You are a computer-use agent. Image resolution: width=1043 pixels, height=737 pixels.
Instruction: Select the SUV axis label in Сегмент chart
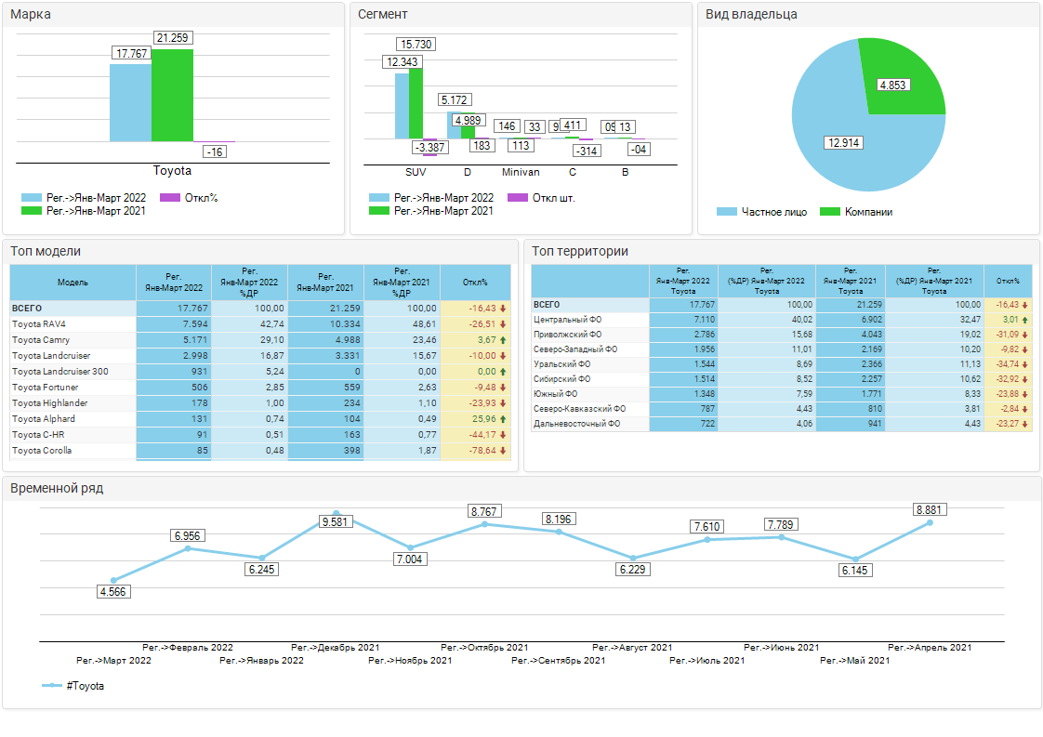[x=416, y=172]
